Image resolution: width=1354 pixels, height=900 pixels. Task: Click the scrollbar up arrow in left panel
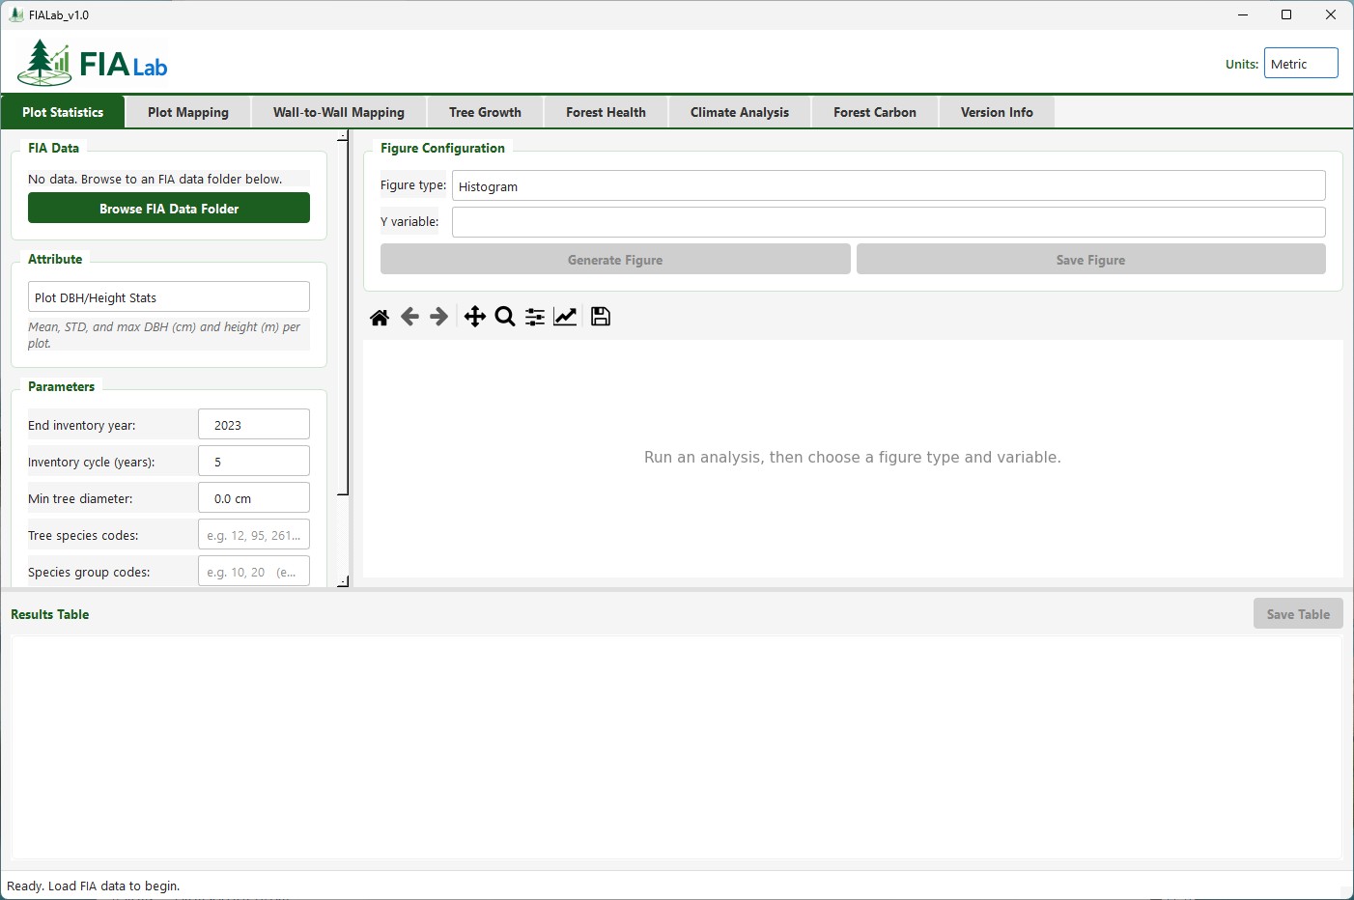pyautogui.click(x=343, y=135)
